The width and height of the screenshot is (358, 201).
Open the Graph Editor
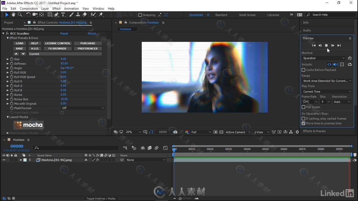[x=166, y=148]
